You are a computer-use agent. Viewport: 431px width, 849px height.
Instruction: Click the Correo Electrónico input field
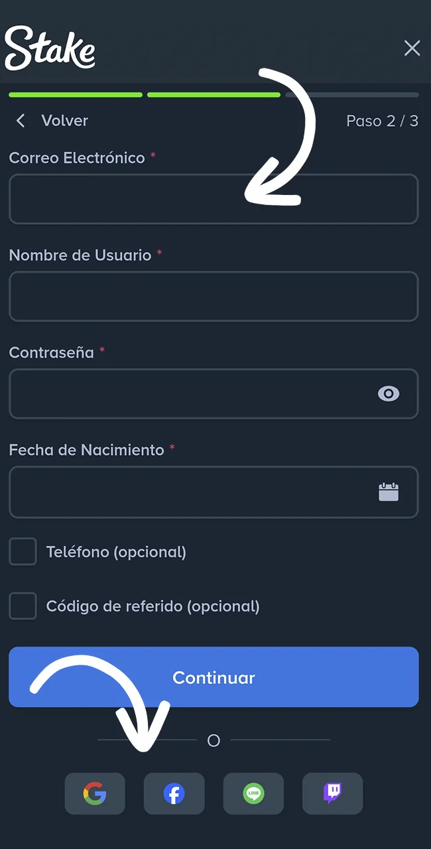[214, 199]
